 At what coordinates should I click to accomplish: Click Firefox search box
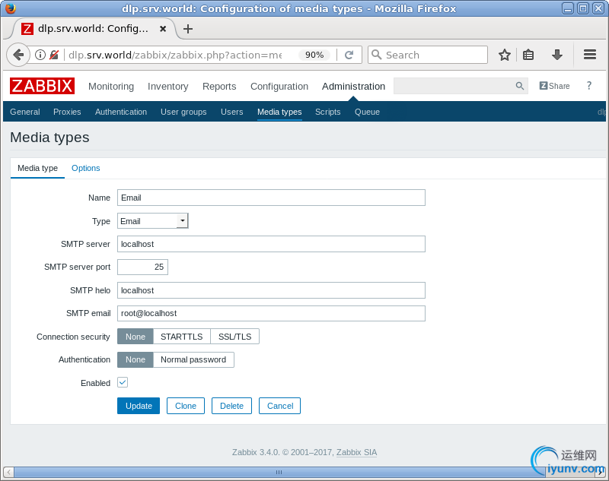[x=428, y=55]
